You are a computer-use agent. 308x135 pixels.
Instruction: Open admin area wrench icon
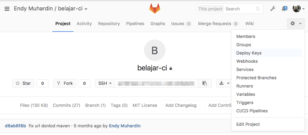(x=273, y=9)
